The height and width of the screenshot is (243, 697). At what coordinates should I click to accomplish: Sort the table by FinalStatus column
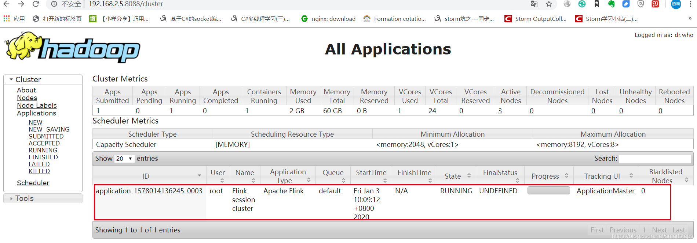point(500,176)
